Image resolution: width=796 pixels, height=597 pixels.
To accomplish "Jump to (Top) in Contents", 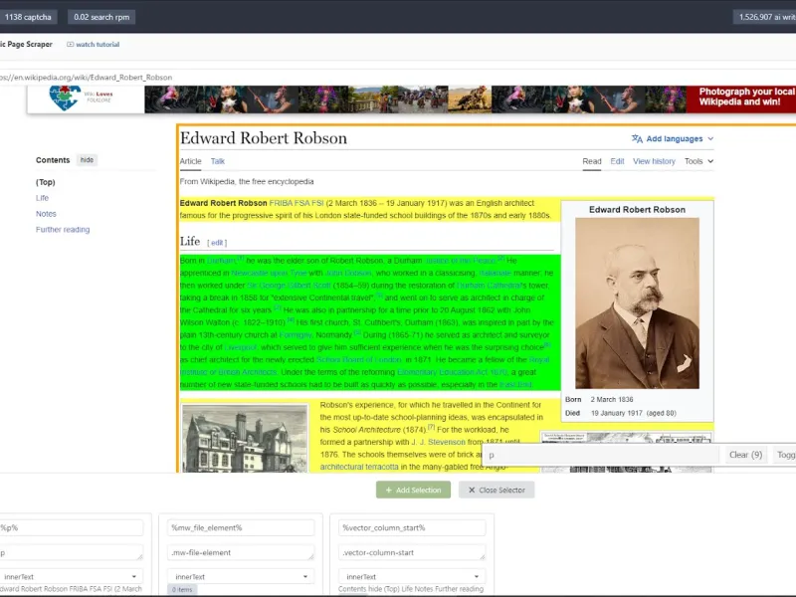I will coord(45,182).
